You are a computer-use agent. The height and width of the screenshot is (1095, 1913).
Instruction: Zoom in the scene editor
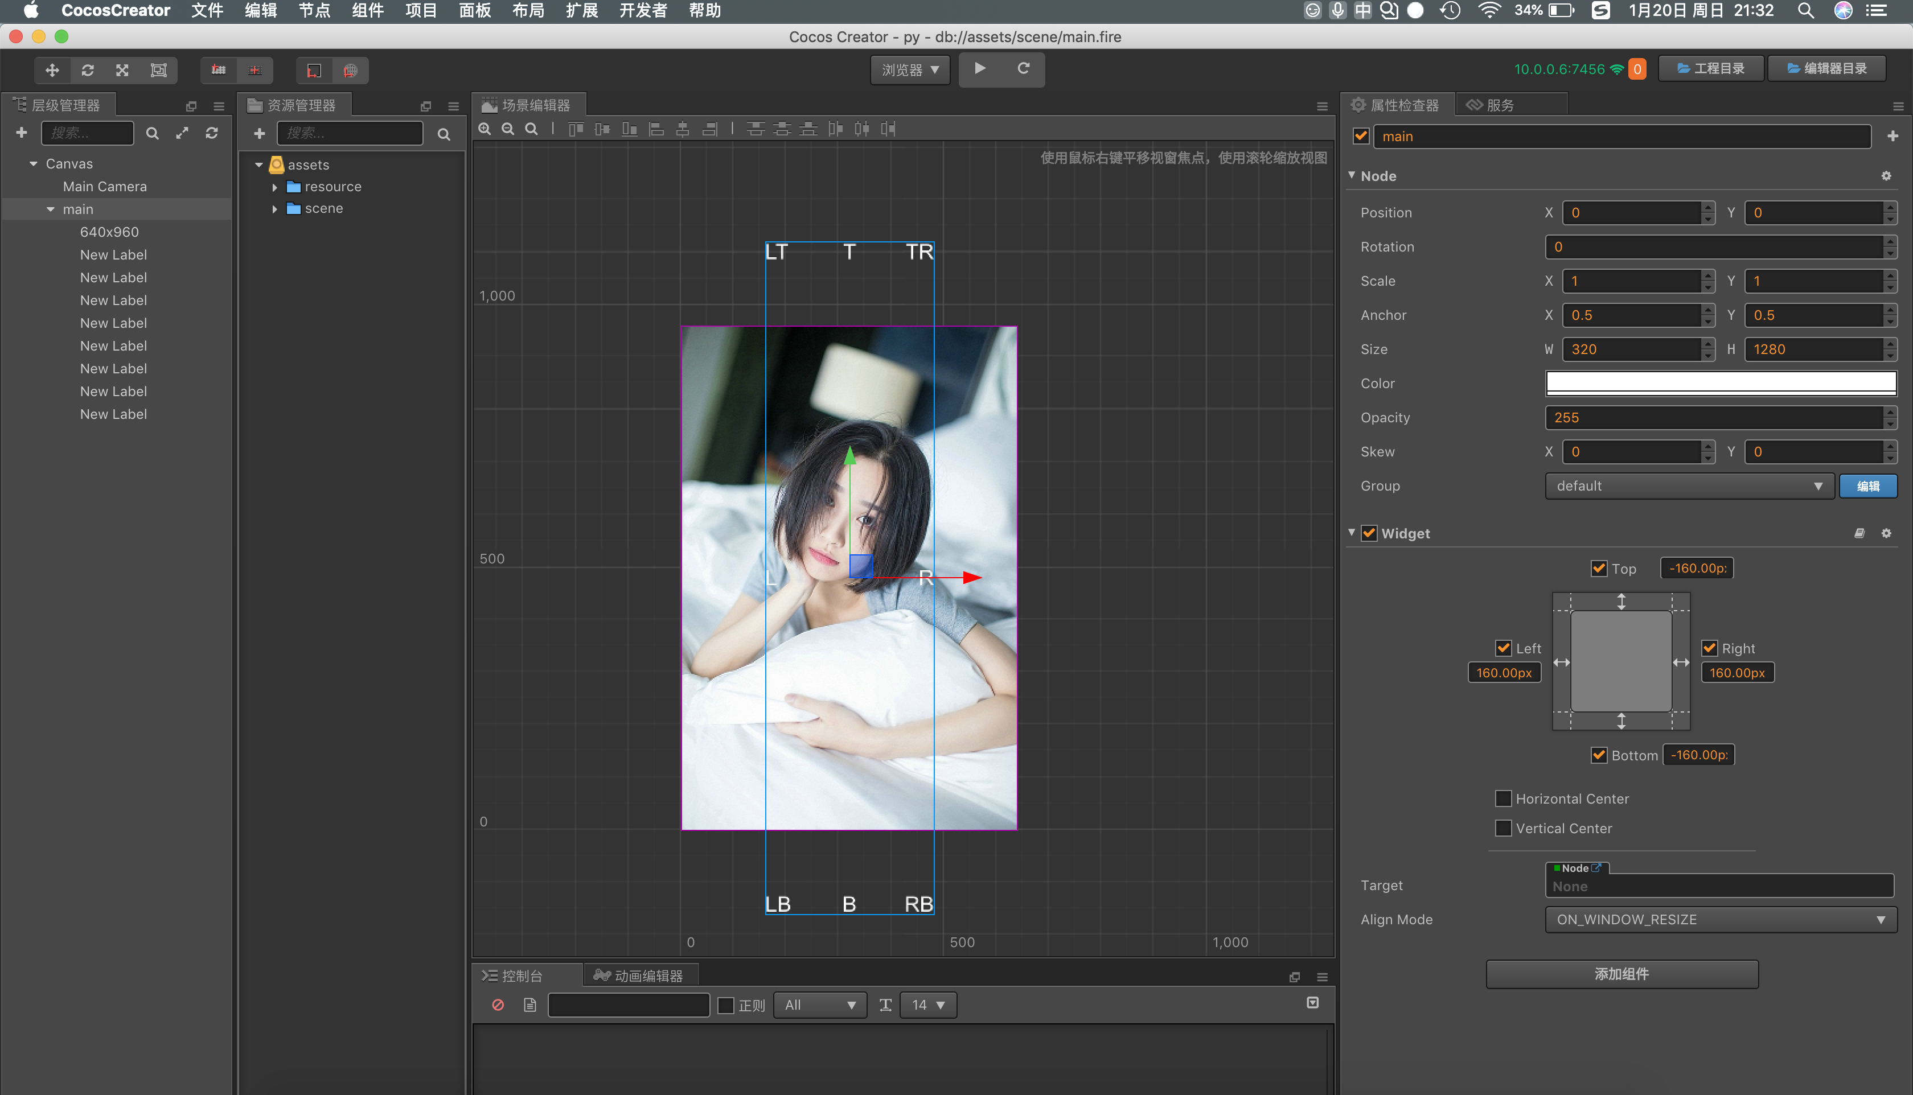click(x=485, y=129)
